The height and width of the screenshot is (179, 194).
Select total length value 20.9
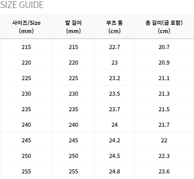tap(164, 63)
